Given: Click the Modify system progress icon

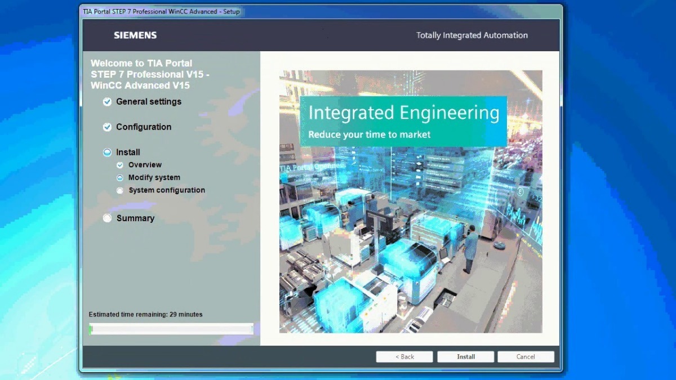Looking at the screenshot, I should (119, 178).
